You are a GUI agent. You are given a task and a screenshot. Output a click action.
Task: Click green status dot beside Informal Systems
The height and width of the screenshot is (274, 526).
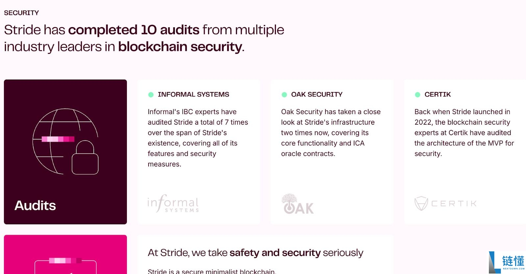[151, 95]
